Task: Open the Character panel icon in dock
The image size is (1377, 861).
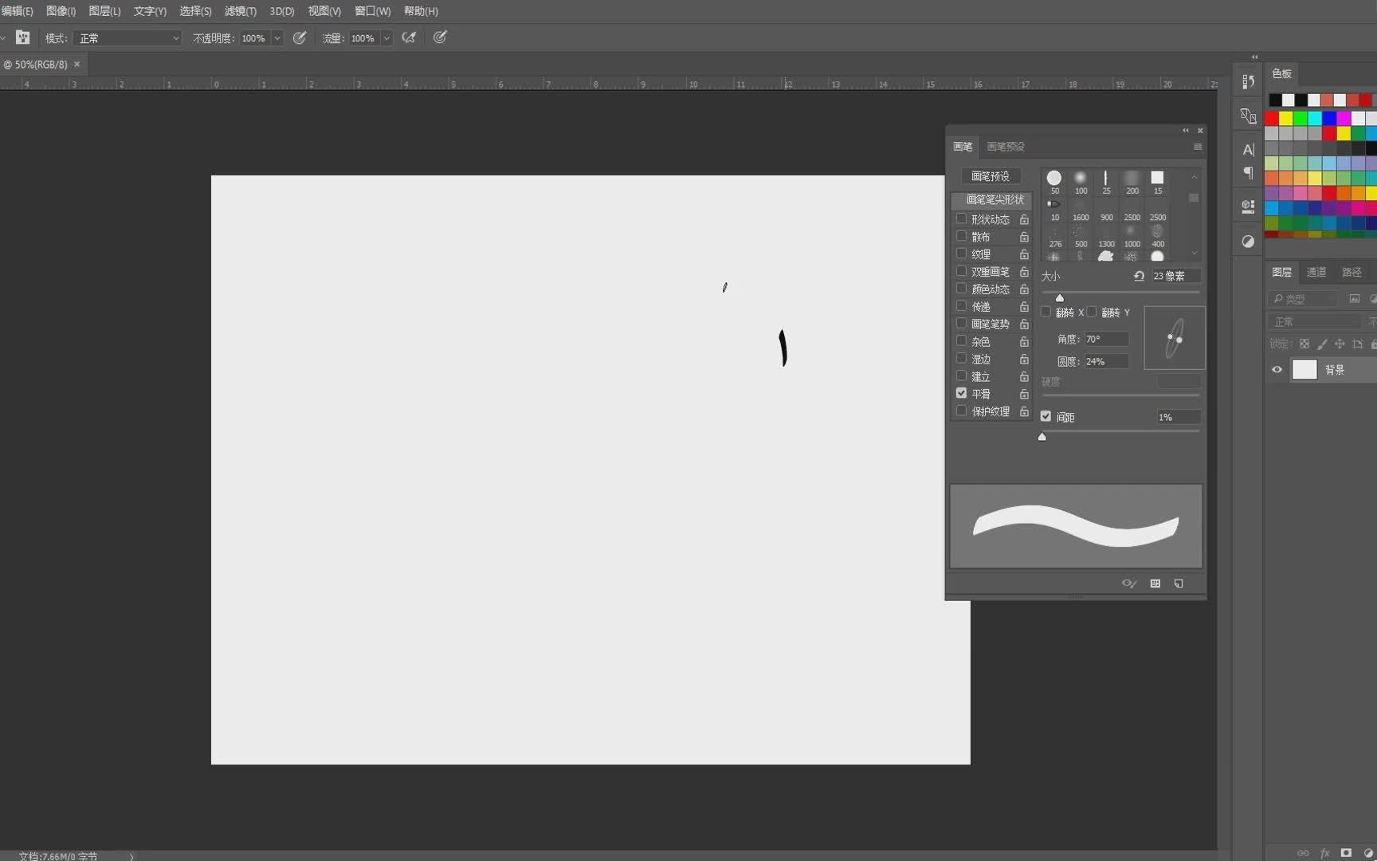Action: (1248, 149)
